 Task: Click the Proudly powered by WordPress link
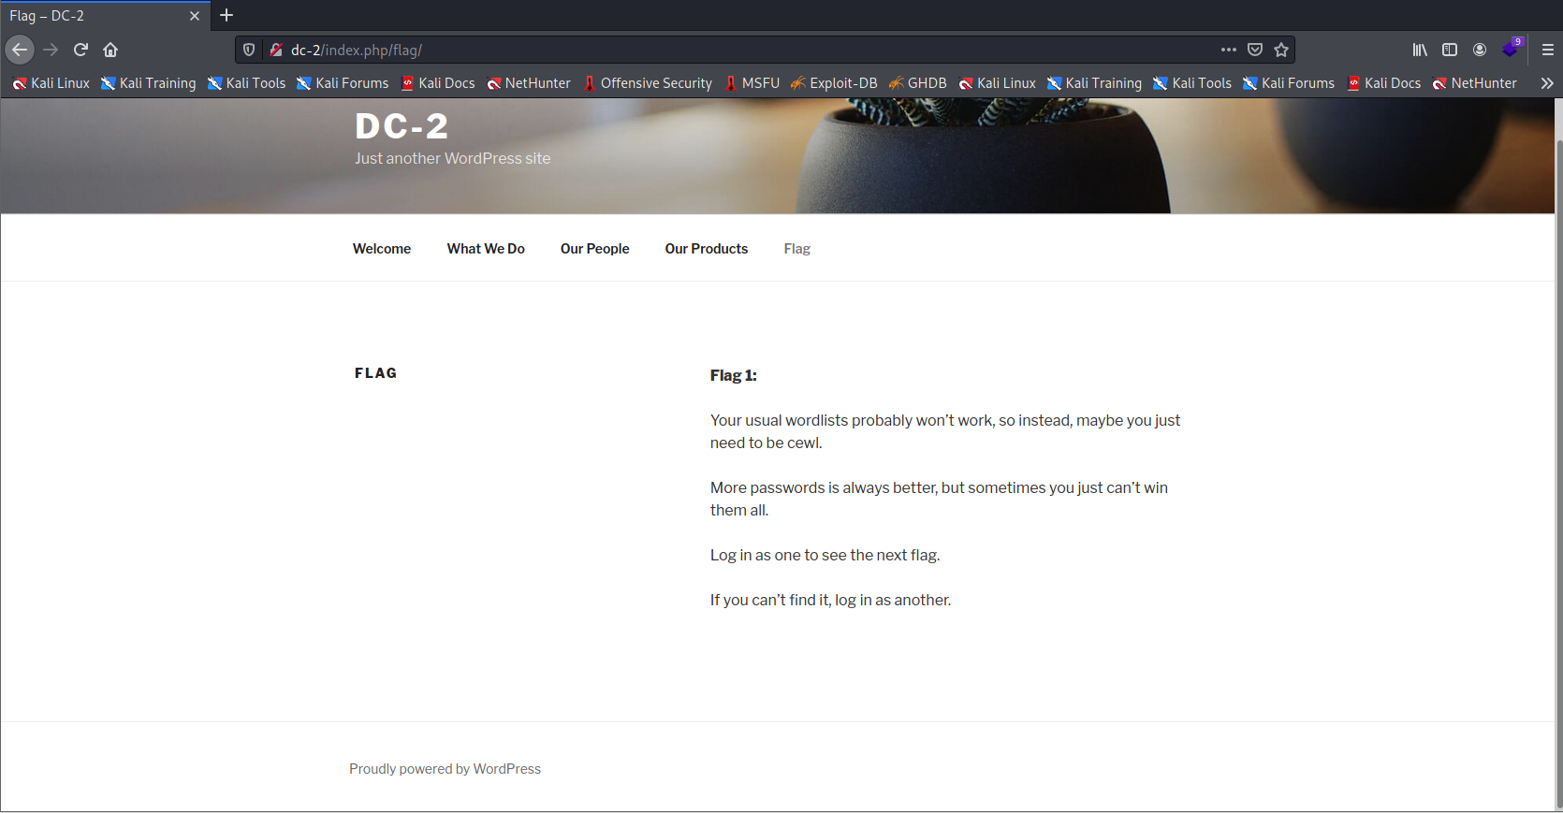pos(446,769)
